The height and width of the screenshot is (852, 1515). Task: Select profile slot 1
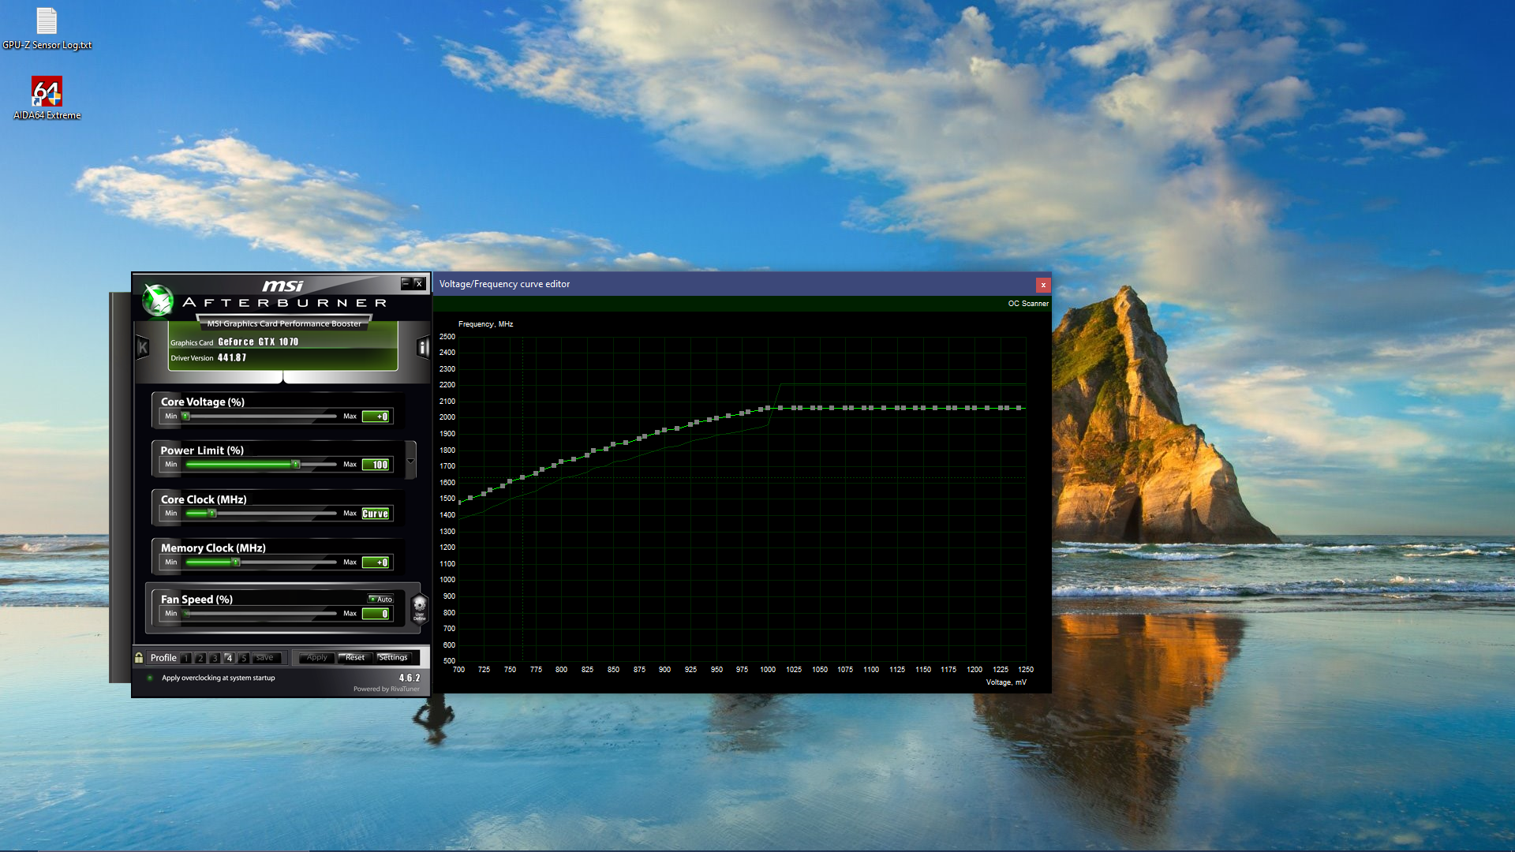[186, 658]
